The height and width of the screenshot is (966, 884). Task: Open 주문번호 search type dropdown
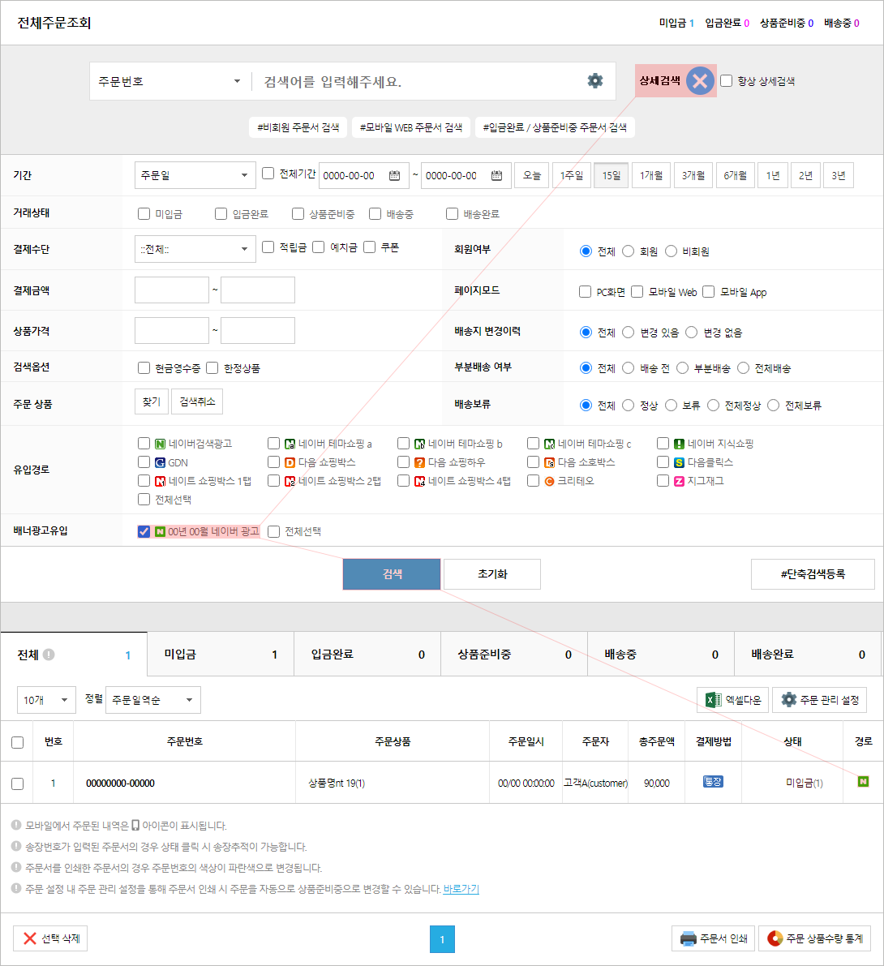(x=170, y=81)
